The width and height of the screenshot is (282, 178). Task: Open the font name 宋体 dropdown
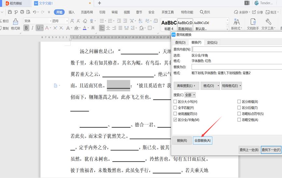pyautogui.click(x=50, y=21)
